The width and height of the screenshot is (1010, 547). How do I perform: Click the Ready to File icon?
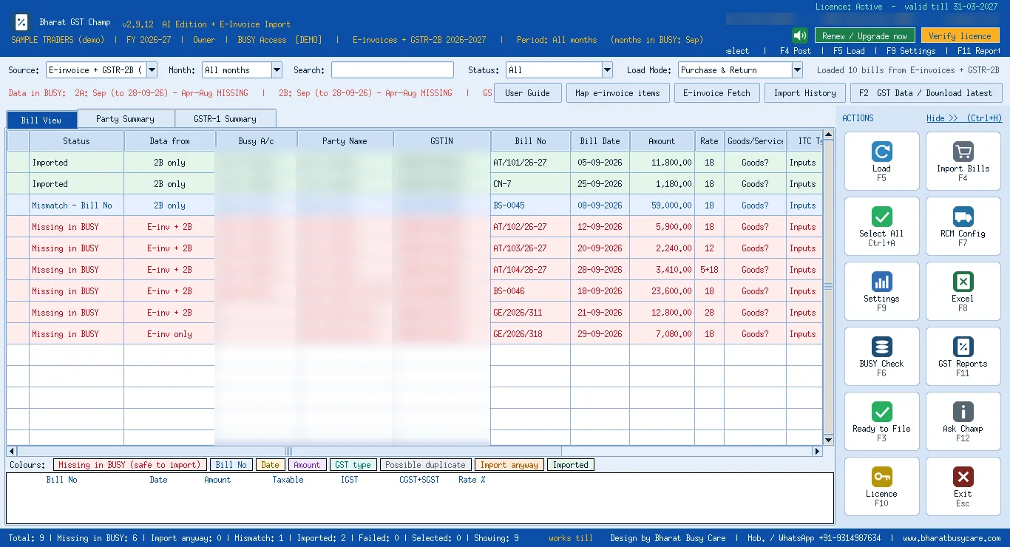pos(881,412)
